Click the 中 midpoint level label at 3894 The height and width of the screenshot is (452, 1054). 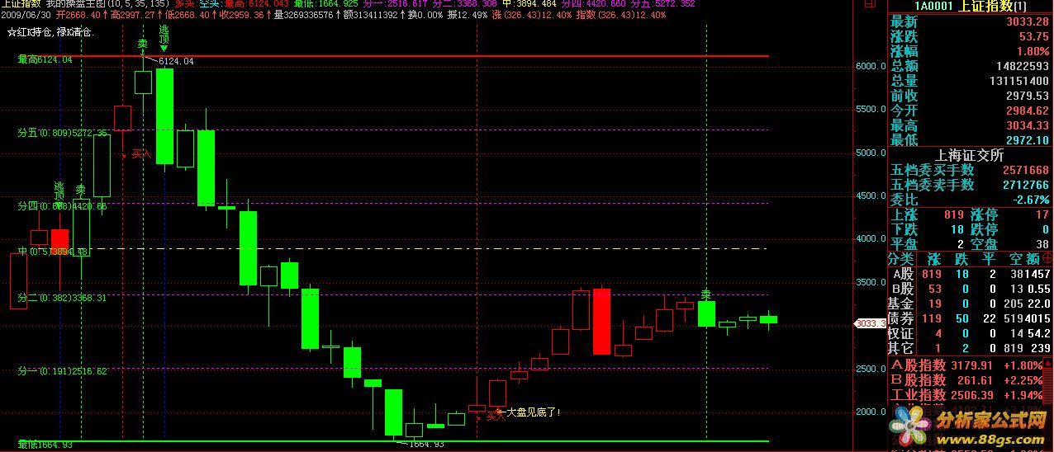coord(53,252)
